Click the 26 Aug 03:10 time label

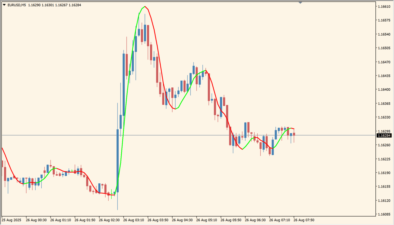click(x=134, y=220)
